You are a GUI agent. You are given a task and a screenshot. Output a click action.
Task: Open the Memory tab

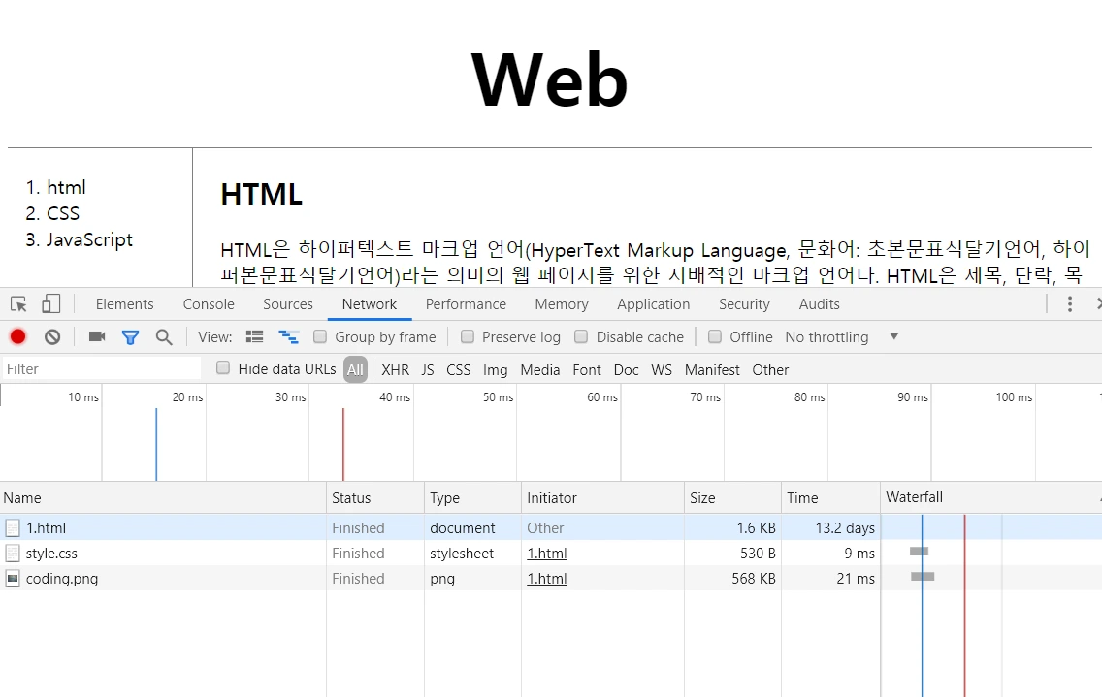click(x=562, y=304)
